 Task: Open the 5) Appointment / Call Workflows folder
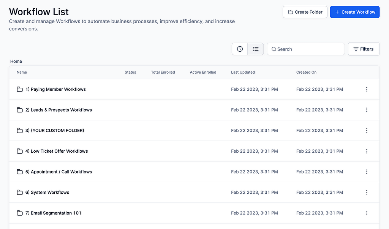(x=59, y=172)
